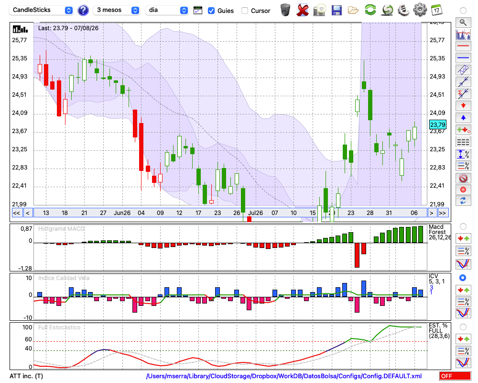Enable the Cursor checkbox

(x=244, y=11)
